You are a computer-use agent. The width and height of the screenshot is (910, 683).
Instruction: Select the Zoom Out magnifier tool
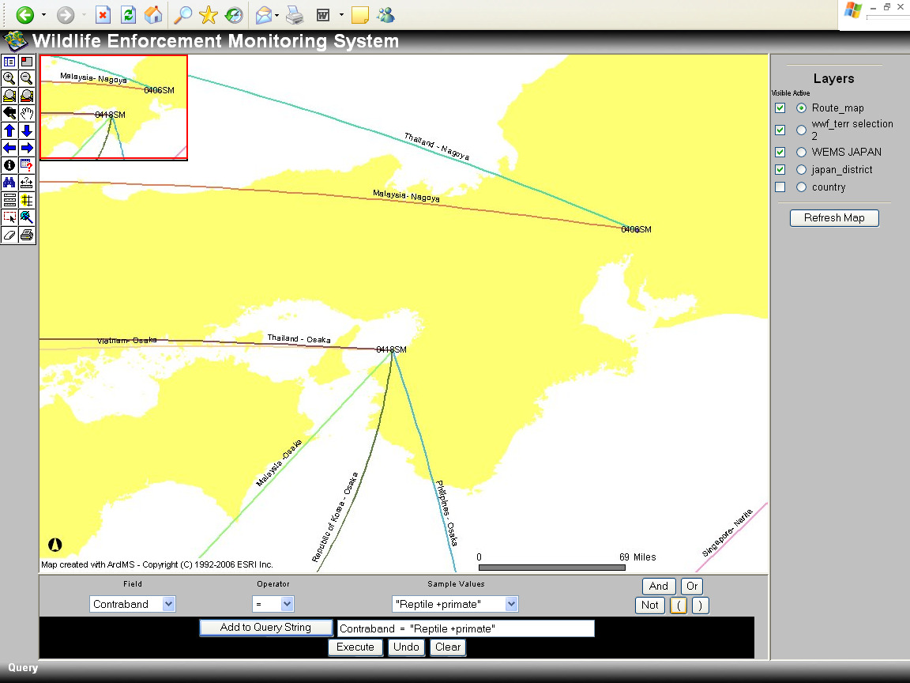click(x=27, y=78)
